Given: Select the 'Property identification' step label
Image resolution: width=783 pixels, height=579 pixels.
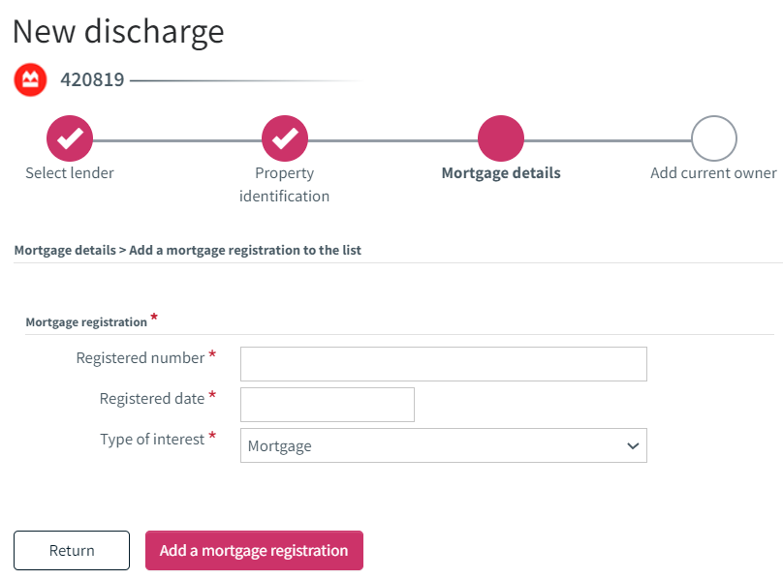Looking at the screenshot, I should pyautogui.click(x=284, y=185).
